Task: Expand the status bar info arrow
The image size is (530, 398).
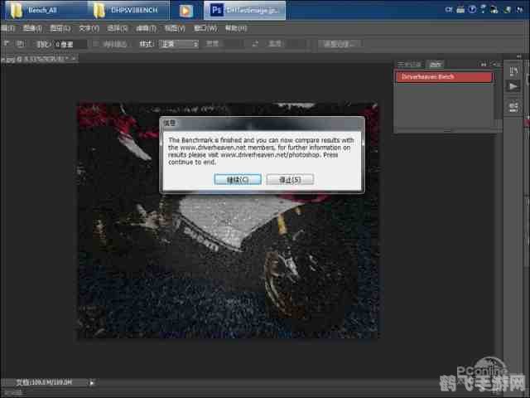Action: point(92,382)
